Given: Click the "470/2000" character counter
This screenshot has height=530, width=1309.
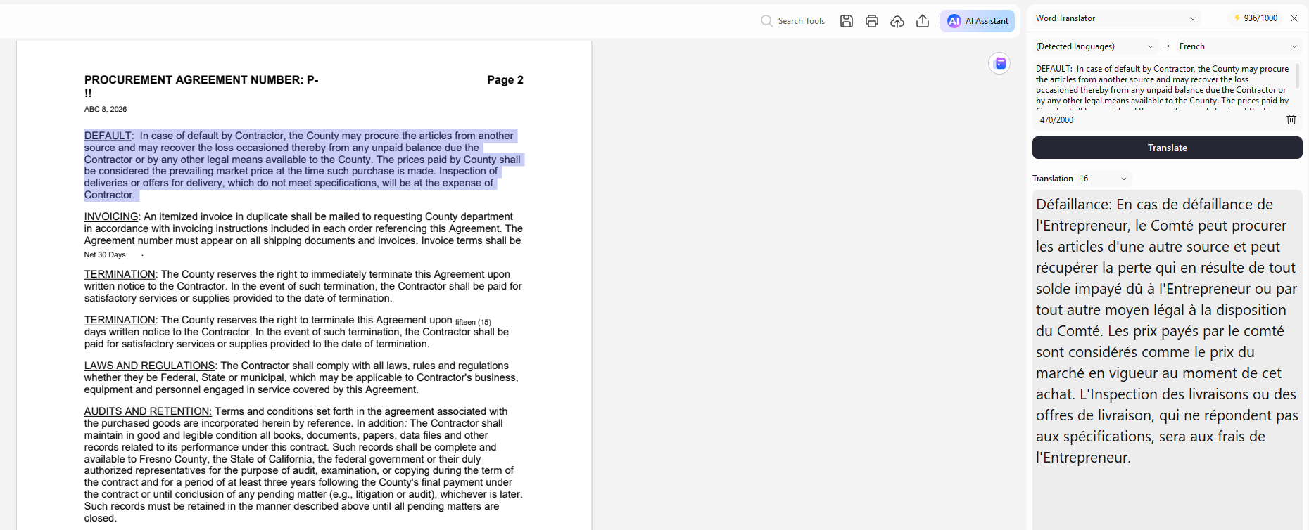Looking at the screenshot, I should pyautogui.click(x=1056, y=120).
